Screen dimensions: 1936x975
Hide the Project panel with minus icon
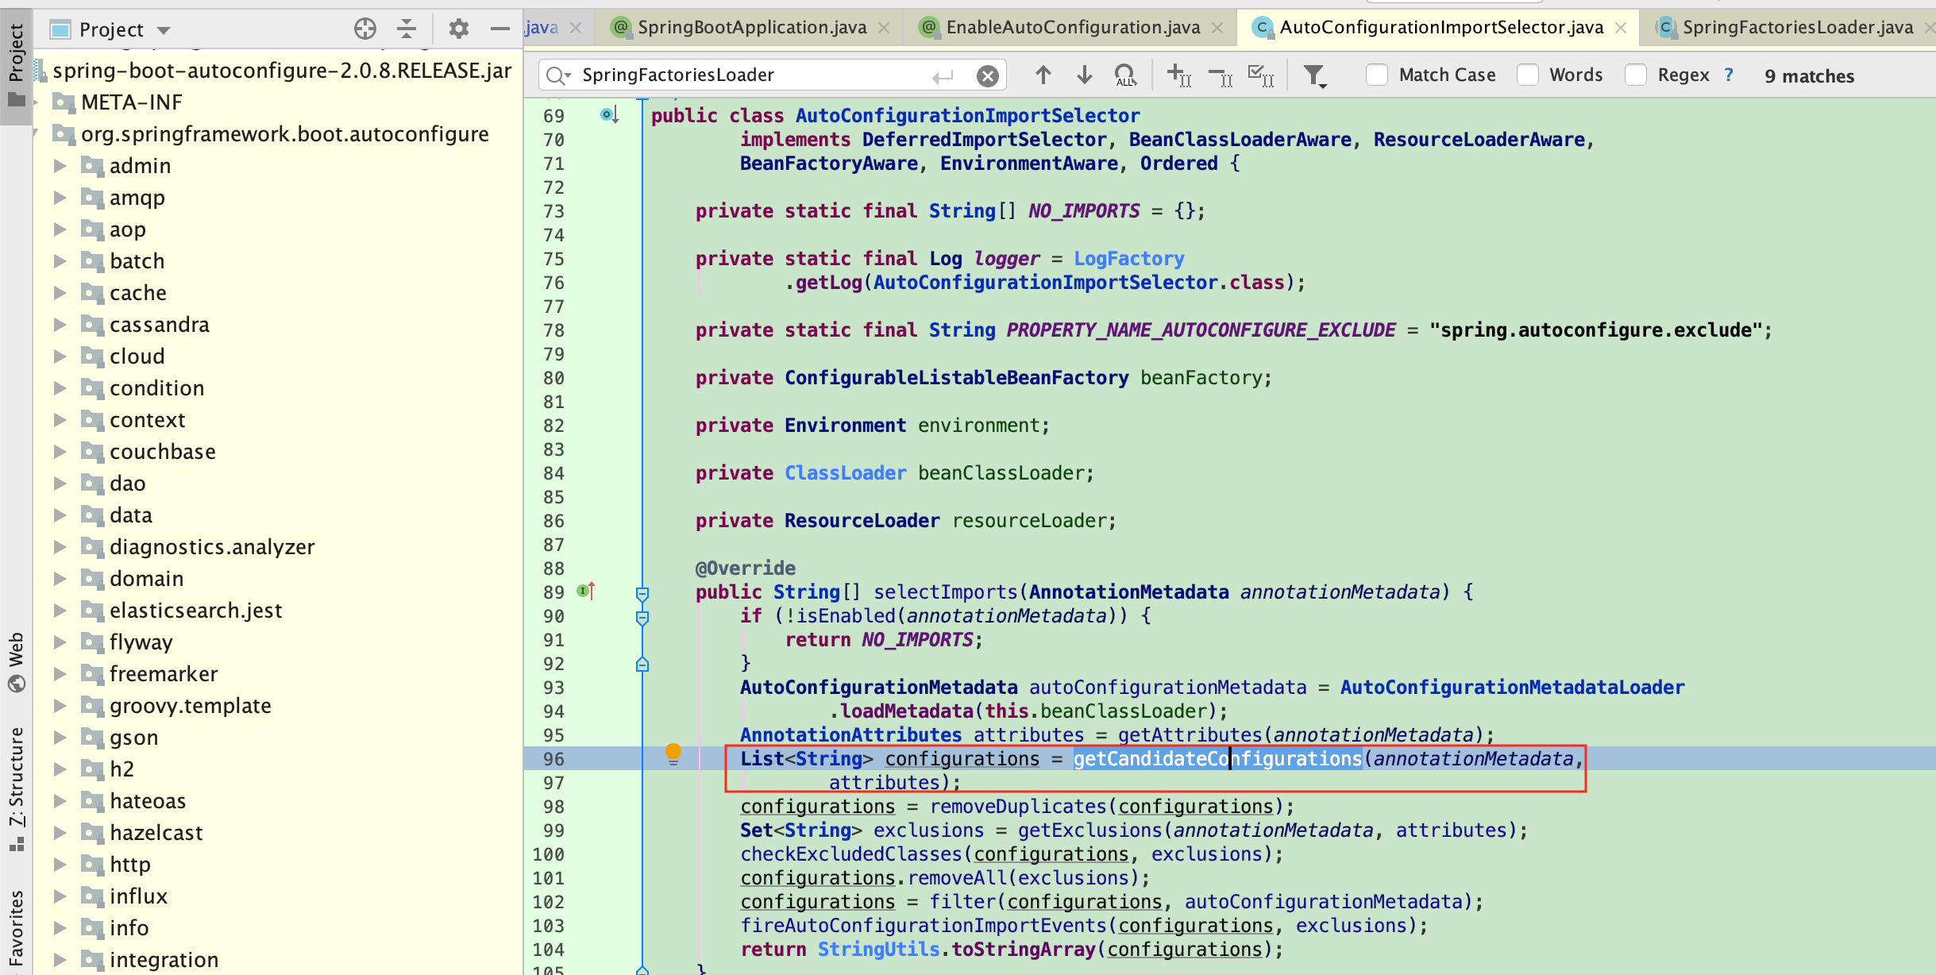coord(499,29)
